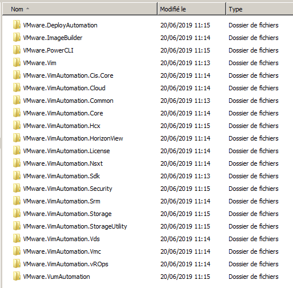
Task: Click the VMware.ImageBuilder folder icon
Action: pyautogui.click(x=17, y=38)
